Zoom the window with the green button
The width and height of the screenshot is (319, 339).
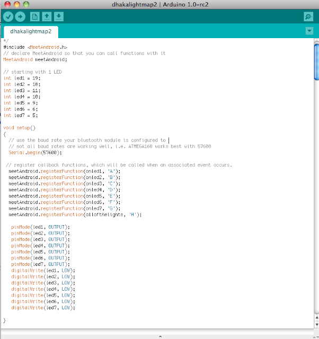(26, 4)
